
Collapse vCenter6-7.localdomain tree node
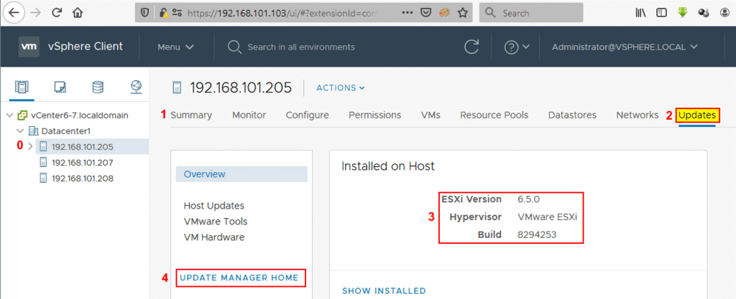pyautogui.click(x=10, y=115)
